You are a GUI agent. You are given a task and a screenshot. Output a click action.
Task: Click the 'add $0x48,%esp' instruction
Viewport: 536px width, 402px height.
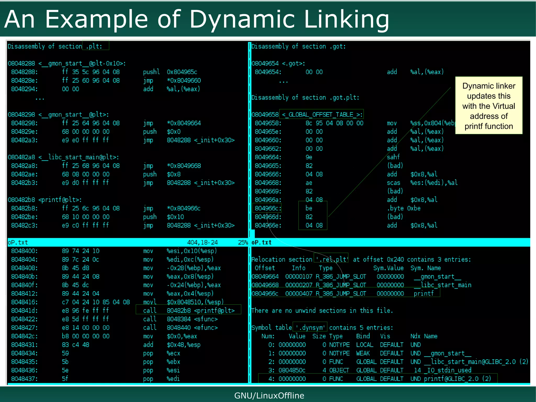[172, 345]
